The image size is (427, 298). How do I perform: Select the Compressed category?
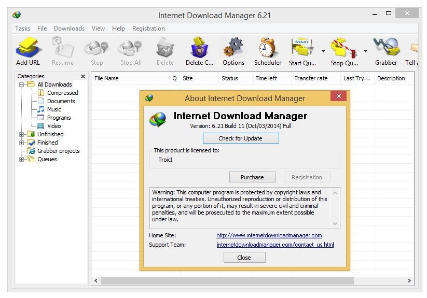pos(63,93)
